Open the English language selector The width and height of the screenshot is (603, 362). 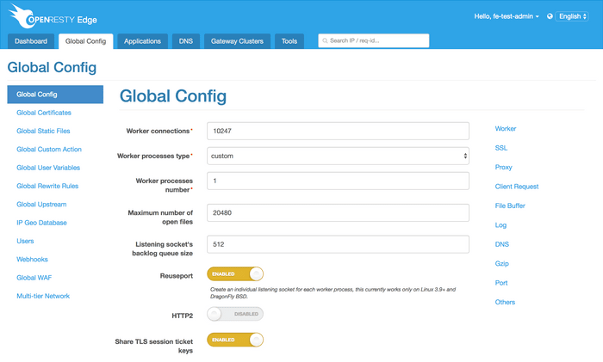tap(572, 16)
